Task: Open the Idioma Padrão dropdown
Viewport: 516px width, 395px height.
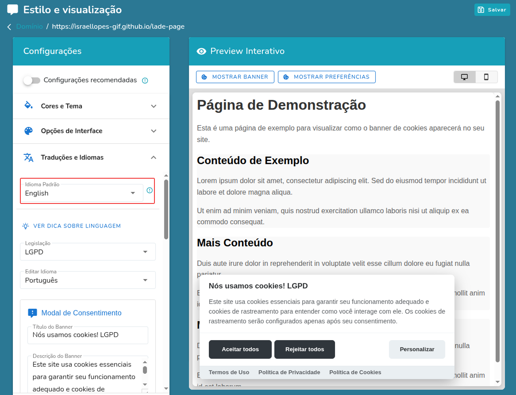Action: point(82,193)
